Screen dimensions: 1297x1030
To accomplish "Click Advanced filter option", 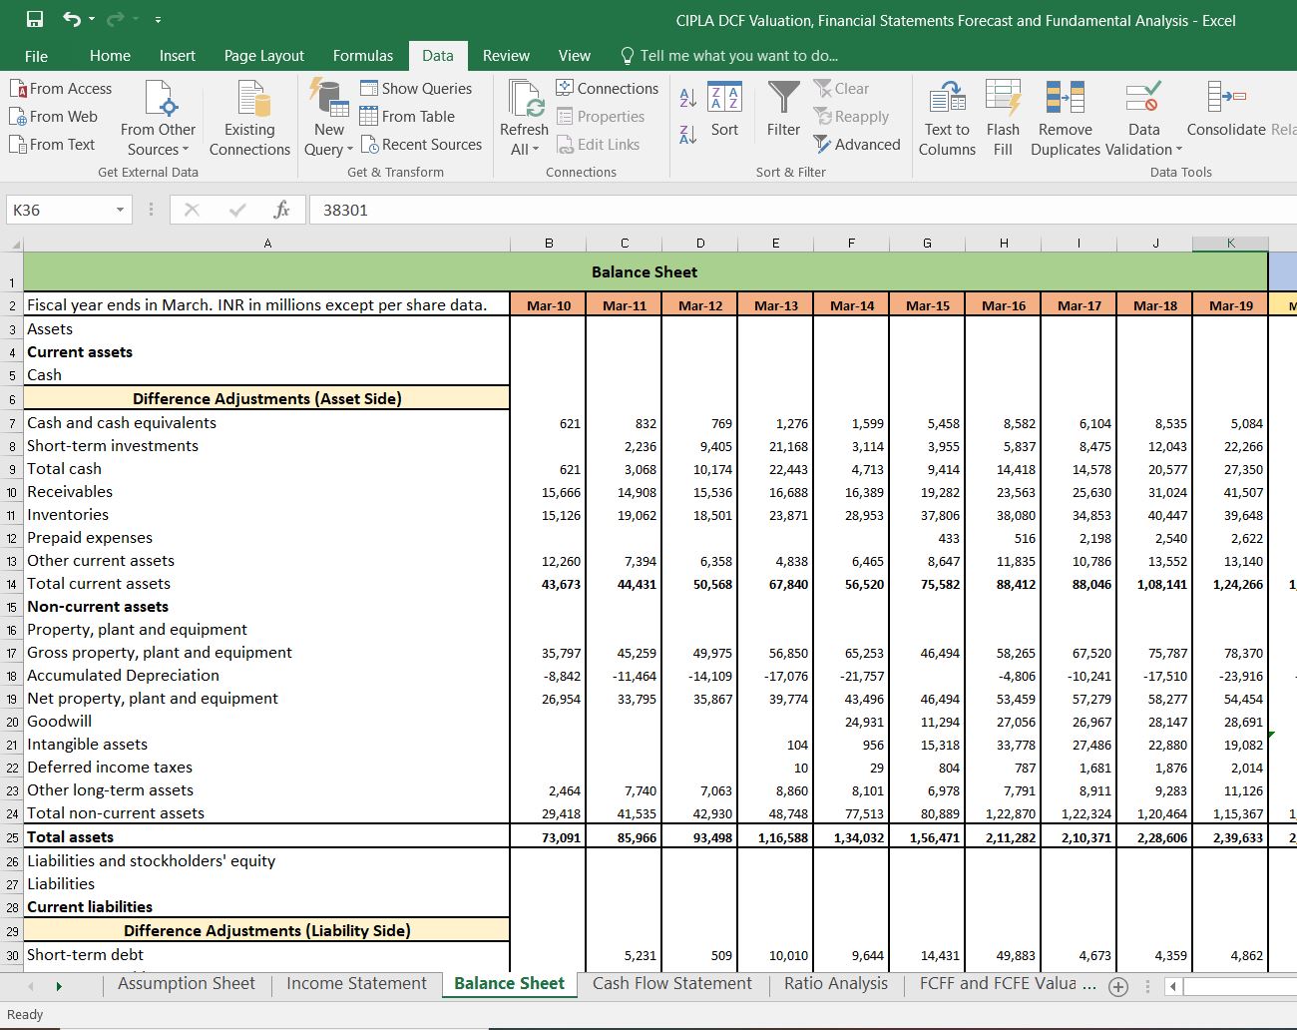I will click(857, 145).
